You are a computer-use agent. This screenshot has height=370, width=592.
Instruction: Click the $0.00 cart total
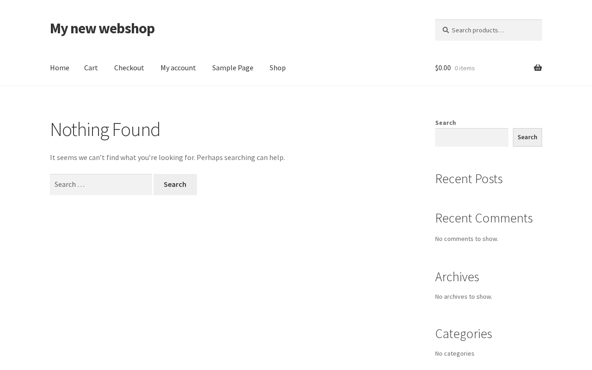tap(443, 68)
